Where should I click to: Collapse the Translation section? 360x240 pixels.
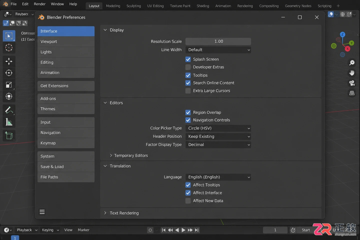coord(105,166)
